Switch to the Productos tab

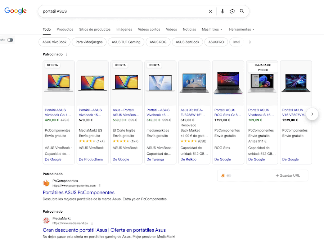pyautogui.click(x=65, y=30)
